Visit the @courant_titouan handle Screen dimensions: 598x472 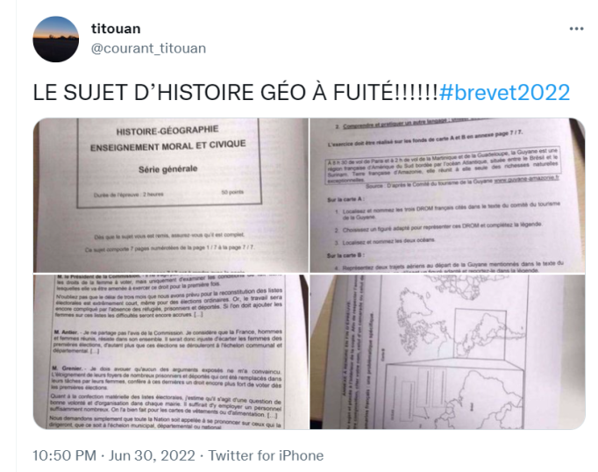148,48
